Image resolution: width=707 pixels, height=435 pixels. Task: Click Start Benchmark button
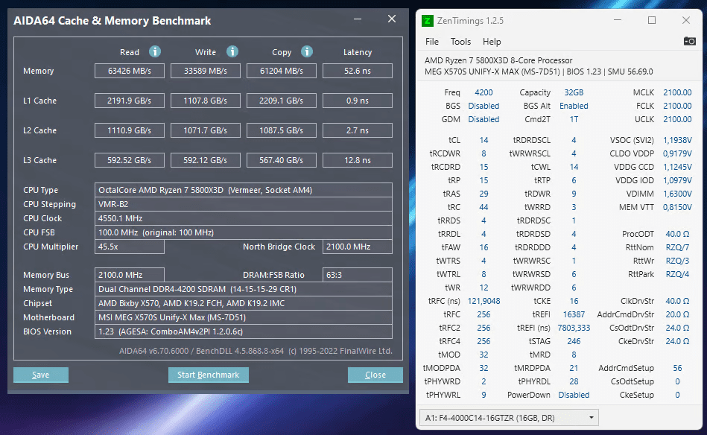[x=209, y=375]
